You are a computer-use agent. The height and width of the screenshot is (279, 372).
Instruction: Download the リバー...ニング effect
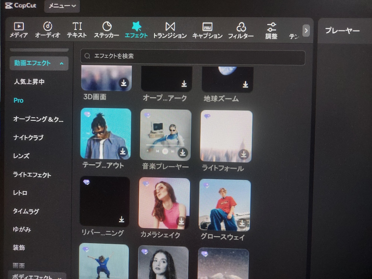tap(121, 219)
